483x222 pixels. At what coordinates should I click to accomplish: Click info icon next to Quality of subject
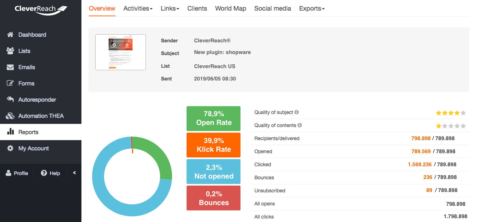[297, 112]
